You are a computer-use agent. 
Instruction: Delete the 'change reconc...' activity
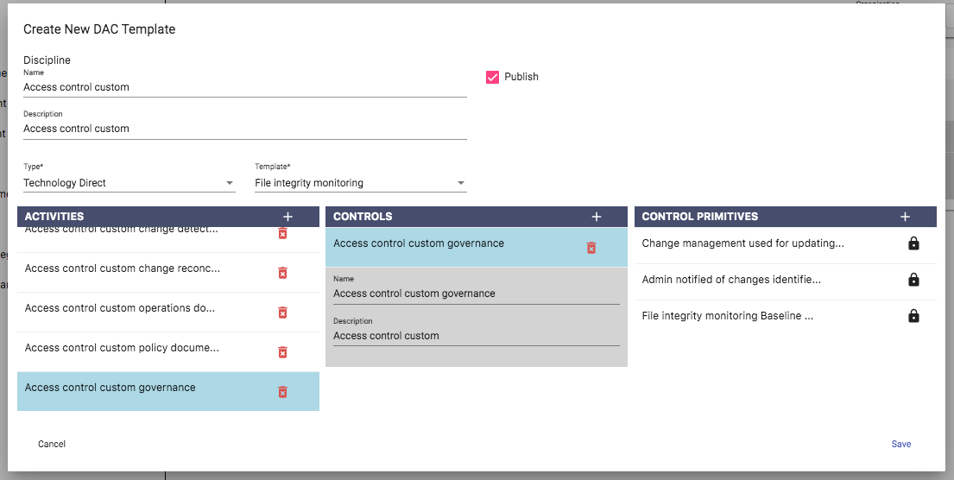coord(282,273)
